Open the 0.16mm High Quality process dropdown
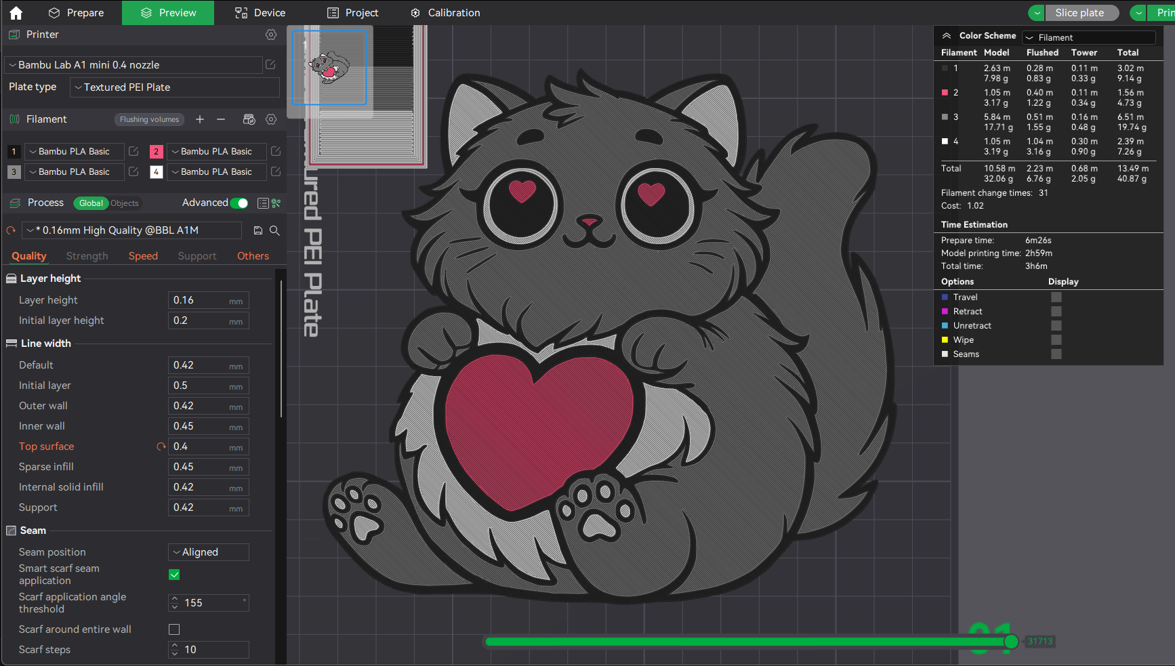The width and height of the screenshot is (1175, 666). 132,230
